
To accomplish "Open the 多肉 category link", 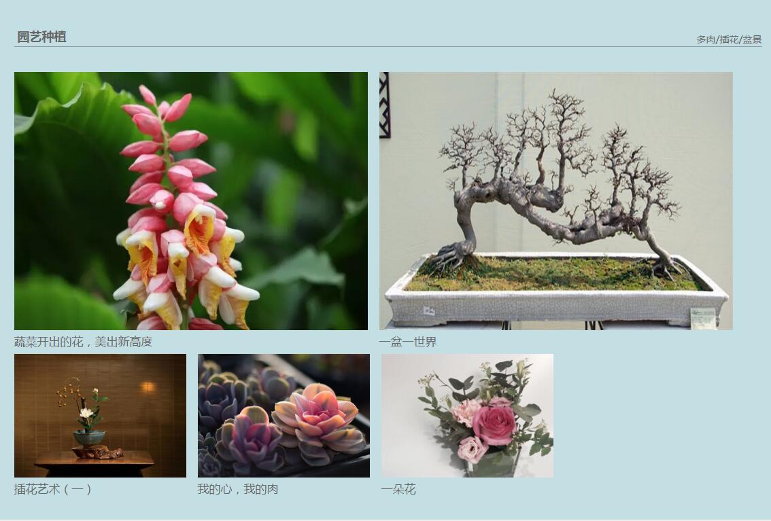I will [706, 40].
